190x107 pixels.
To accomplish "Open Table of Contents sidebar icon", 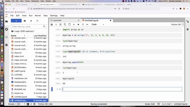I will 7,37.
